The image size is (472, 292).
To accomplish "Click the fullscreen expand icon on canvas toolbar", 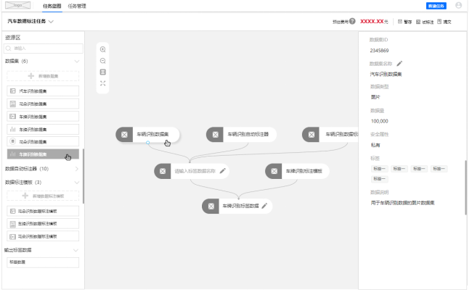I will coord(103,83).
